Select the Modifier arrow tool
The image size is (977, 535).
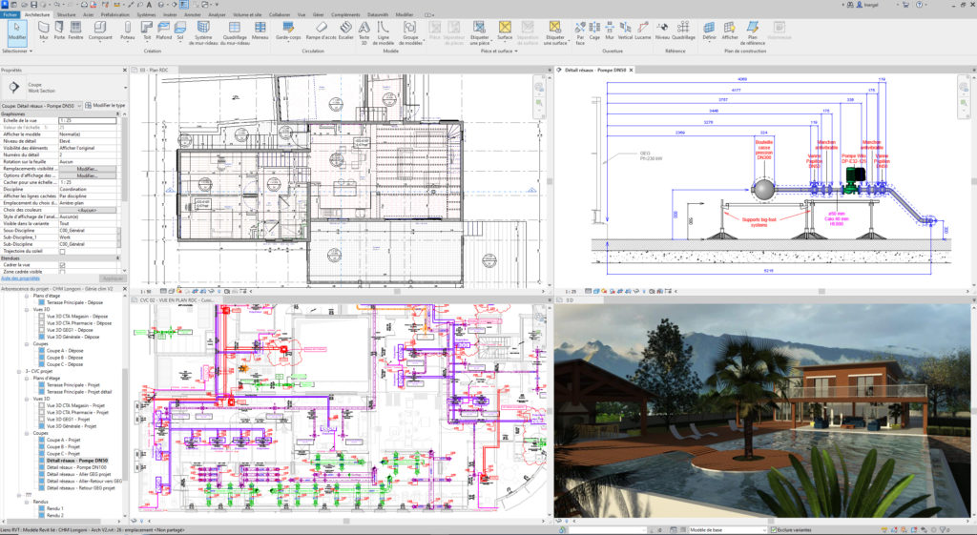coord(17,31)
